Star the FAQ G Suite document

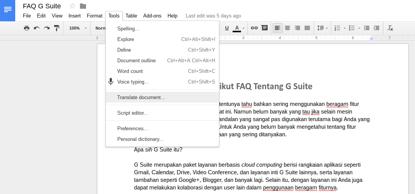point(72,6)
